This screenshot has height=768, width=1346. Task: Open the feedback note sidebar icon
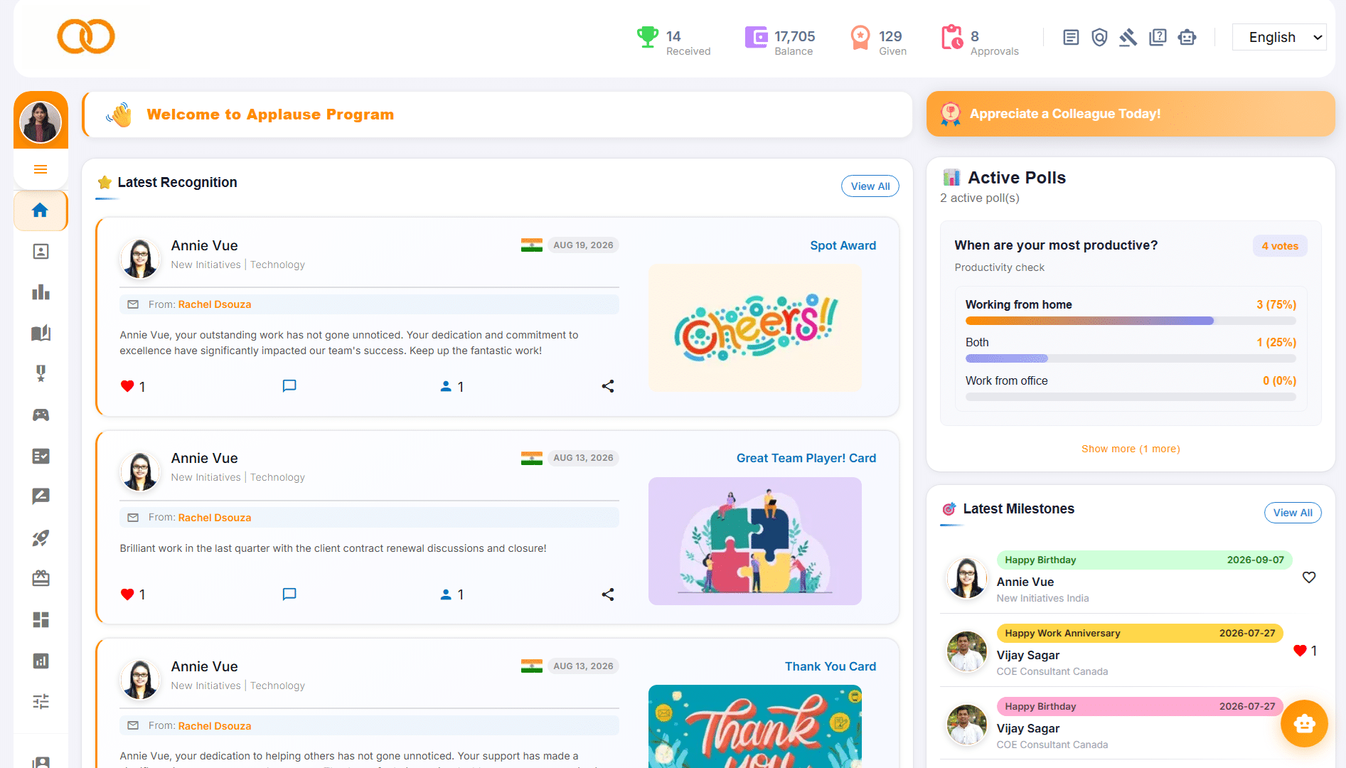click(41, 496)
